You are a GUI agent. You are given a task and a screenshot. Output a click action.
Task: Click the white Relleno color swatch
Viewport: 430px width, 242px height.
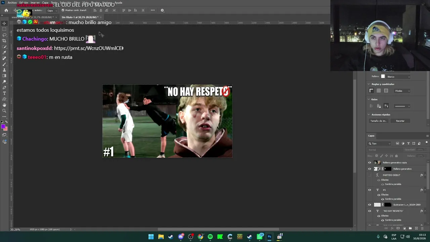[383, 76]
